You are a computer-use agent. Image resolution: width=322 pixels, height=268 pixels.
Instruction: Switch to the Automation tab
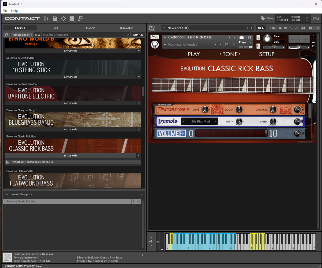(x=127, y=28)
